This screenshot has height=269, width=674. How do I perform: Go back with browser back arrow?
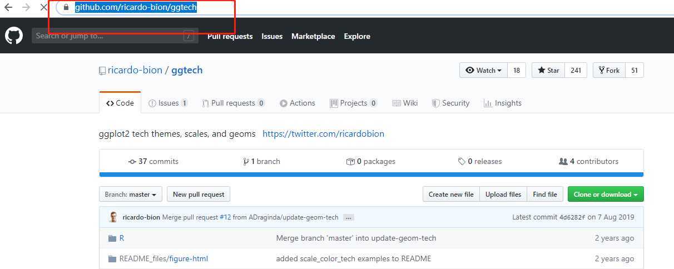8,8
